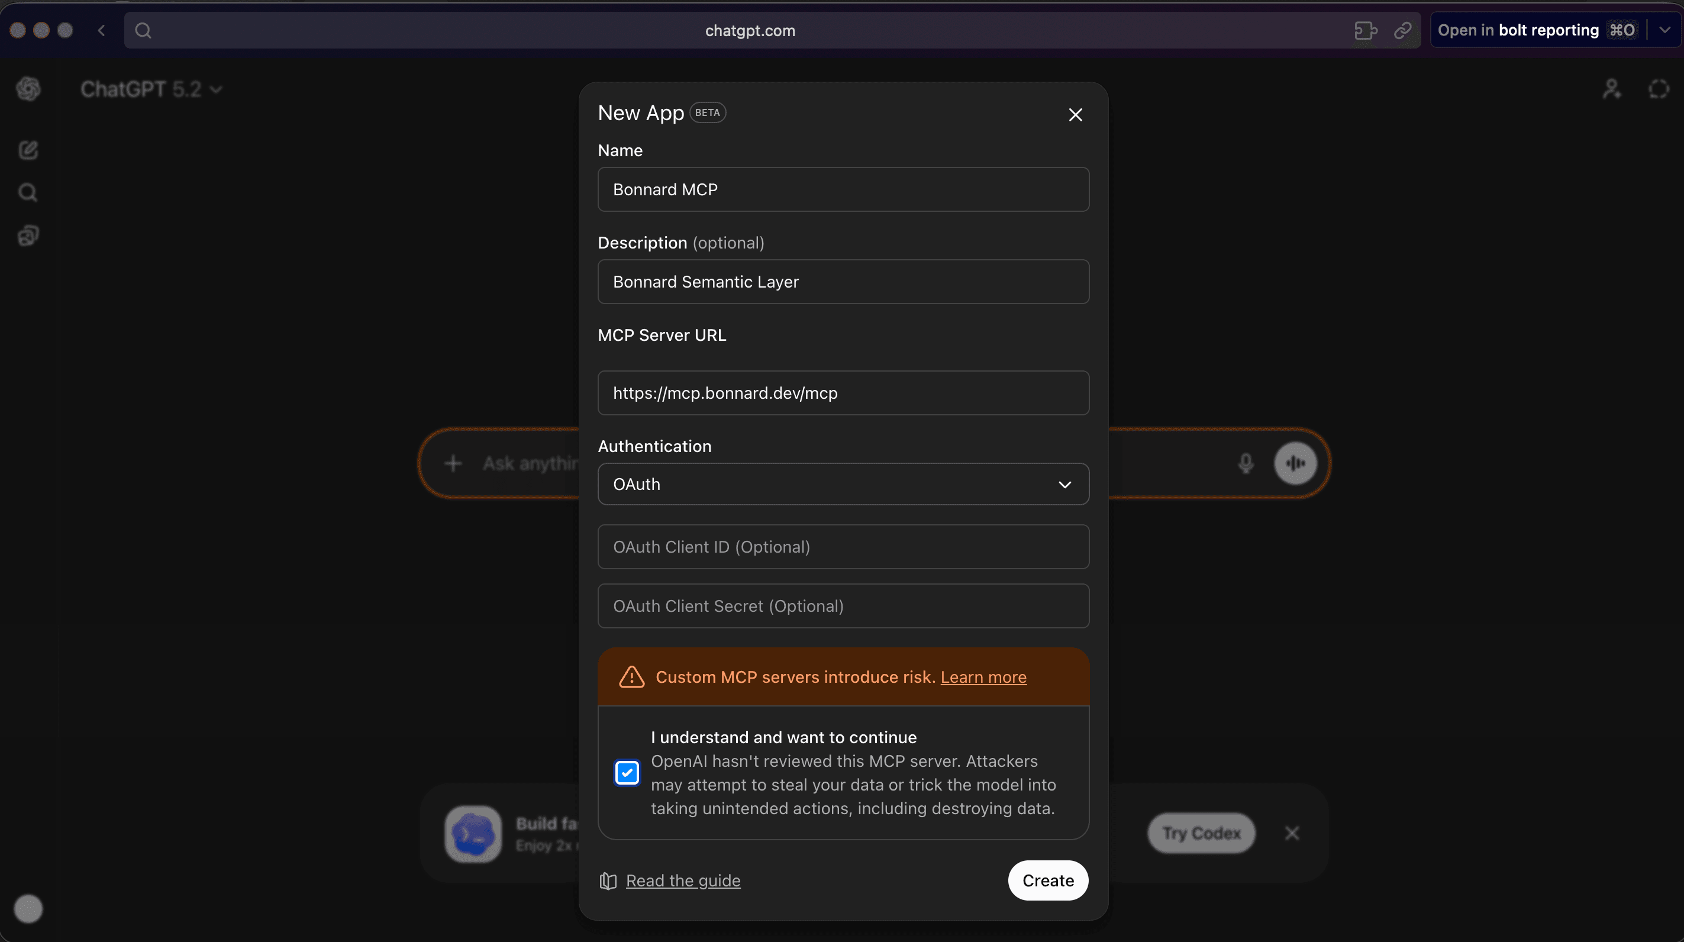The image size is (1684, 942).
Task: Start voice mode with the waveform icon
Action: coord(1295,463)
